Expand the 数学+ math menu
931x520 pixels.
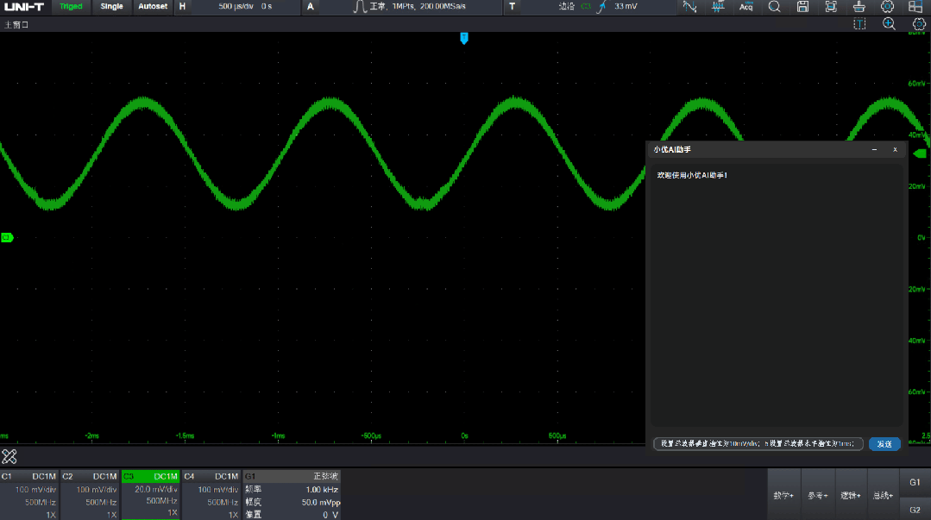783,495
